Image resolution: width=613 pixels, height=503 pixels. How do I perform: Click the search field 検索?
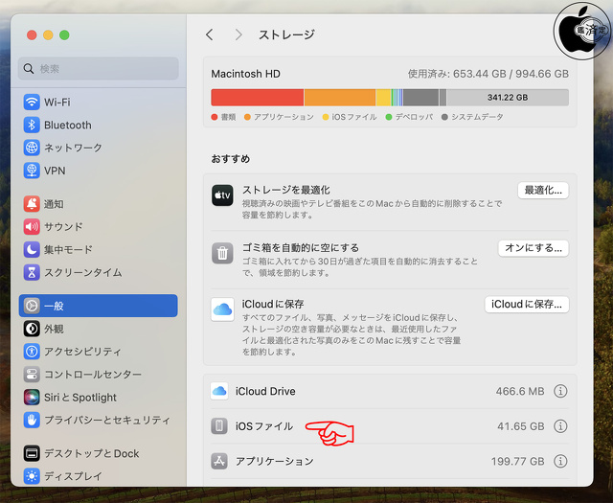[x=99, y=68]
